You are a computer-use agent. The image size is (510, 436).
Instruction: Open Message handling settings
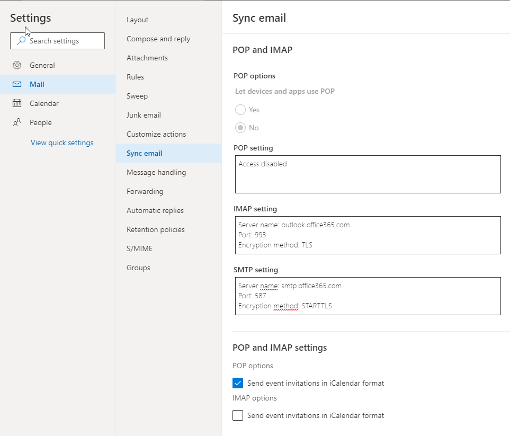(168, 173)
